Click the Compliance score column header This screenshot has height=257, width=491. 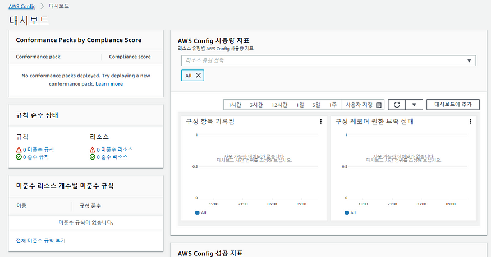coord(130,57)
